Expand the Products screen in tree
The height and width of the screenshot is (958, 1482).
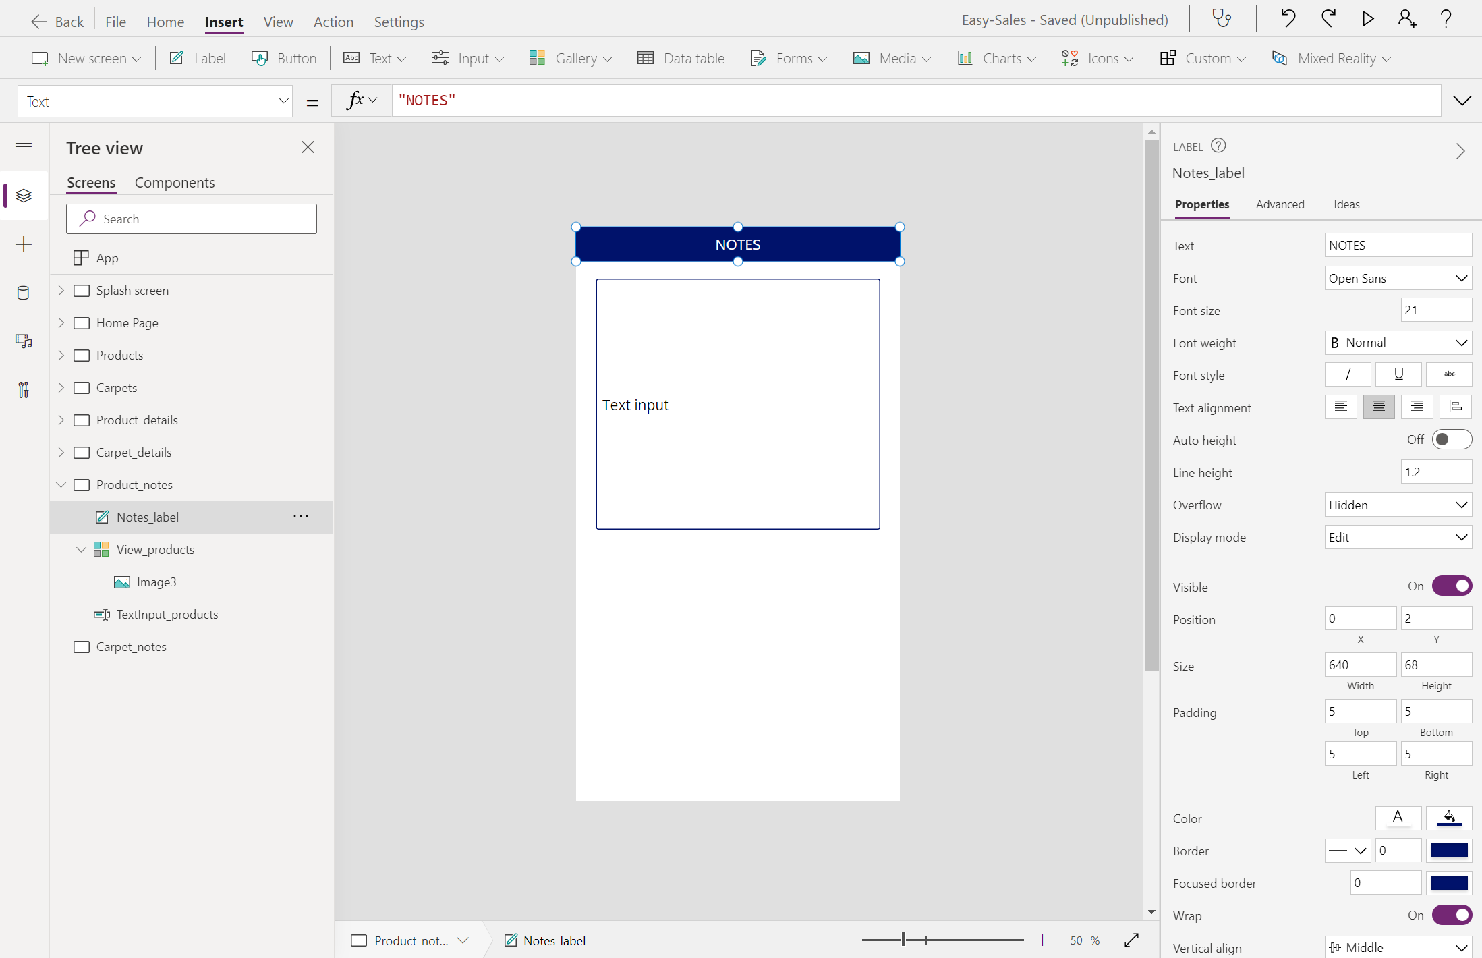coord(61,356)
